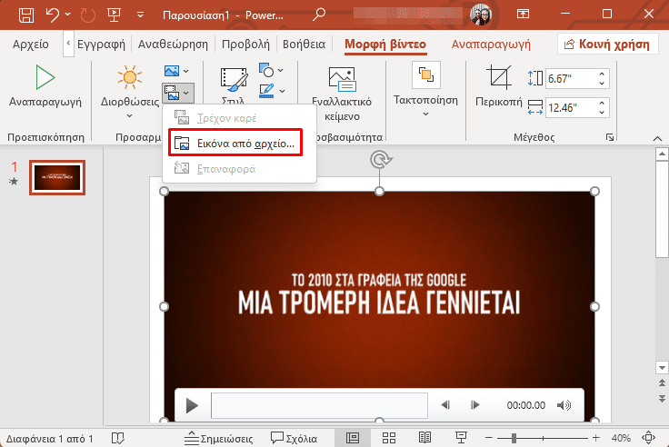Click the search magnifier in title bar
This screenshot has width=669, height=447.
coord(319,15)
